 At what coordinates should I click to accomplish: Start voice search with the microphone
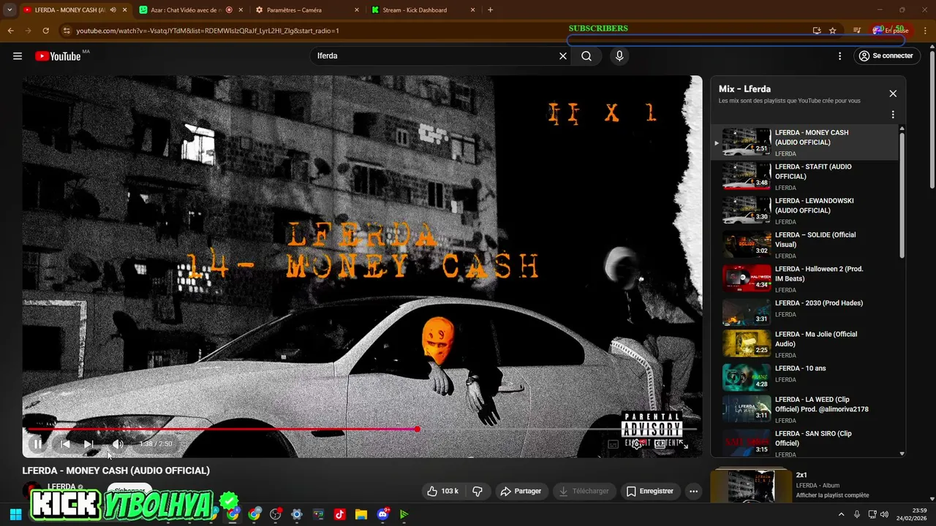pos(619,56)
